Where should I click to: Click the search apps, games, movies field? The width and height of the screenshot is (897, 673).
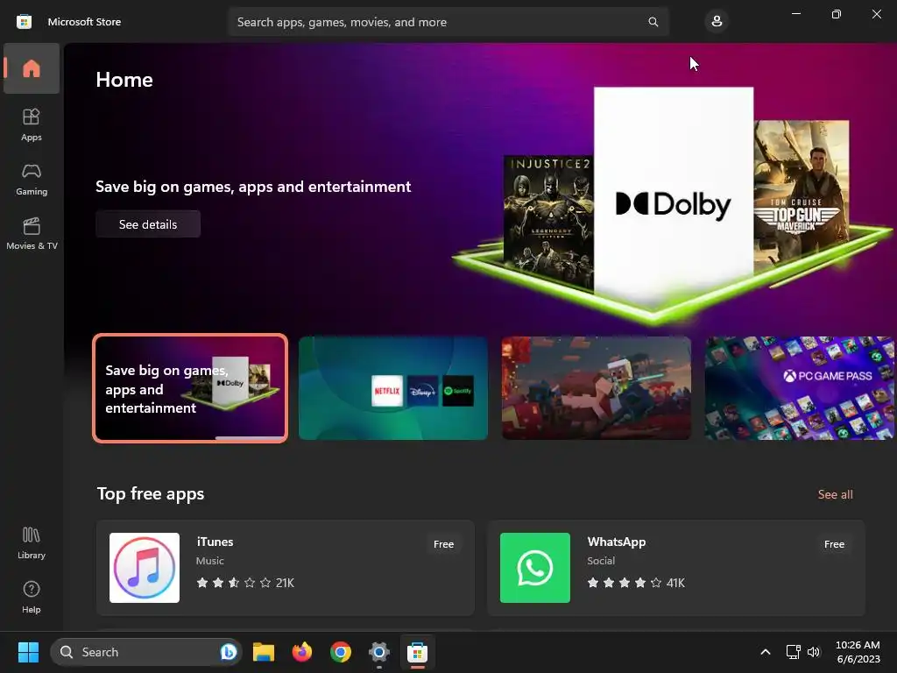click(x=448, y=22)
